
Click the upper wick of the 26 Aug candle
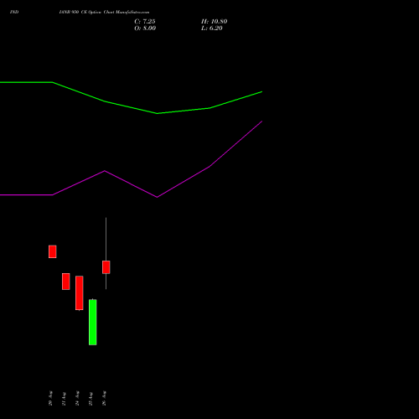click(106, 239)
